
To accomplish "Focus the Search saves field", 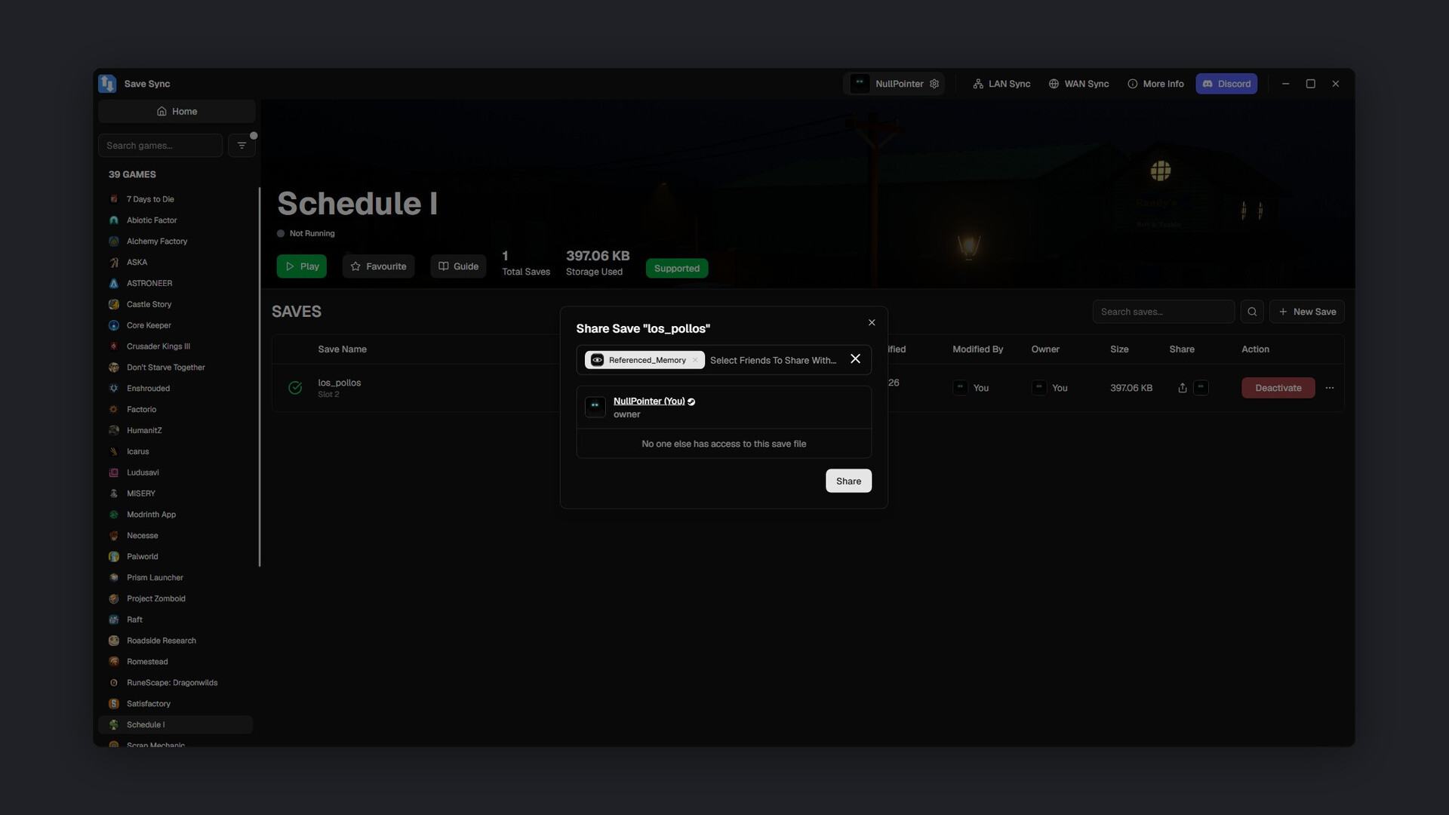I will click(1163, 312).
